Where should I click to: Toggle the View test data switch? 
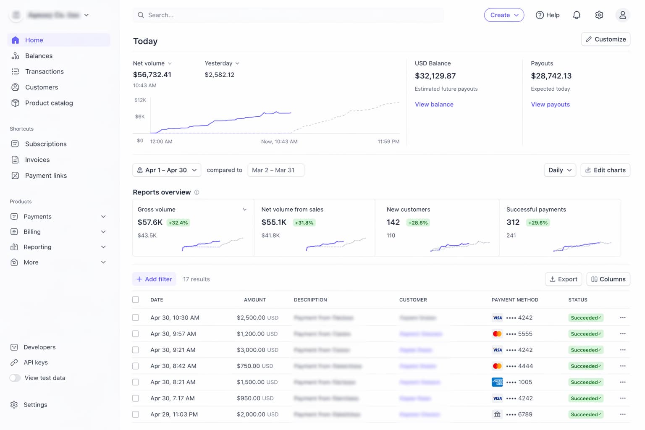[x=15, y=378]
